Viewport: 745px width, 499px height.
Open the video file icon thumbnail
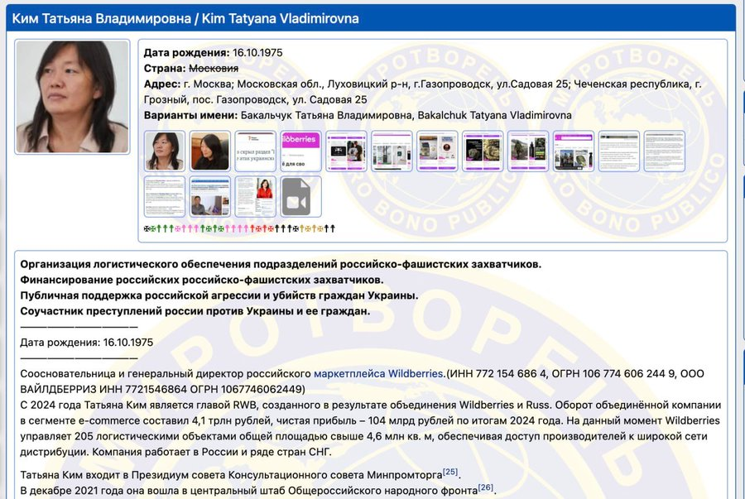[300, 197]
